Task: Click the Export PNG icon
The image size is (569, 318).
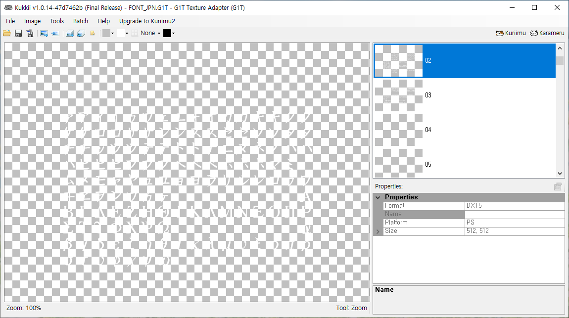Action: tap(44, 33)
